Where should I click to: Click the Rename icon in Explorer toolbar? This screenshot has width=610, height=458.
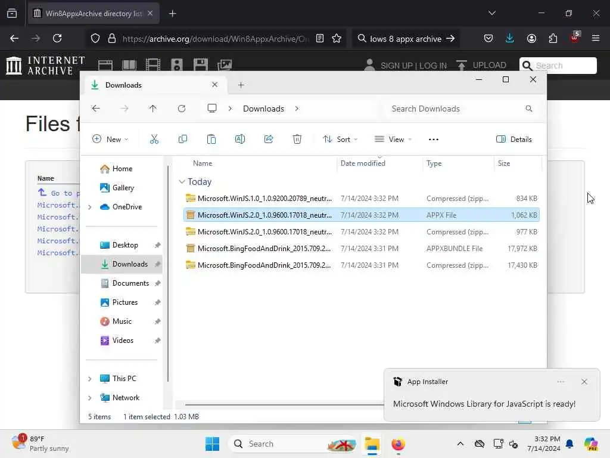click(240, 139)
